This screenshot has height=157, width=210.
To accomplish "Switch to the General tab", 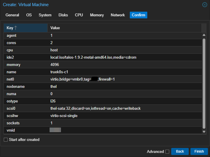I will (x=12, y=15).
